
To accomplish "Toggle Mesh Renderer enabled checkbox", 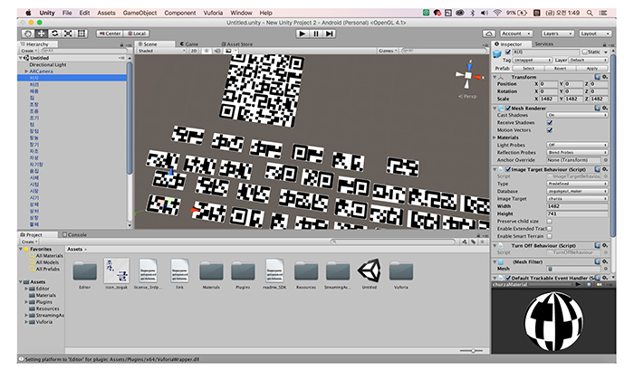I will 508,108.
